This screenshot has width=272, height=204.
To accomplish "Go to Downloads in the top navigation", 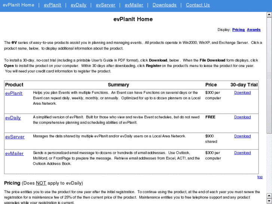I will pos(165,5).
